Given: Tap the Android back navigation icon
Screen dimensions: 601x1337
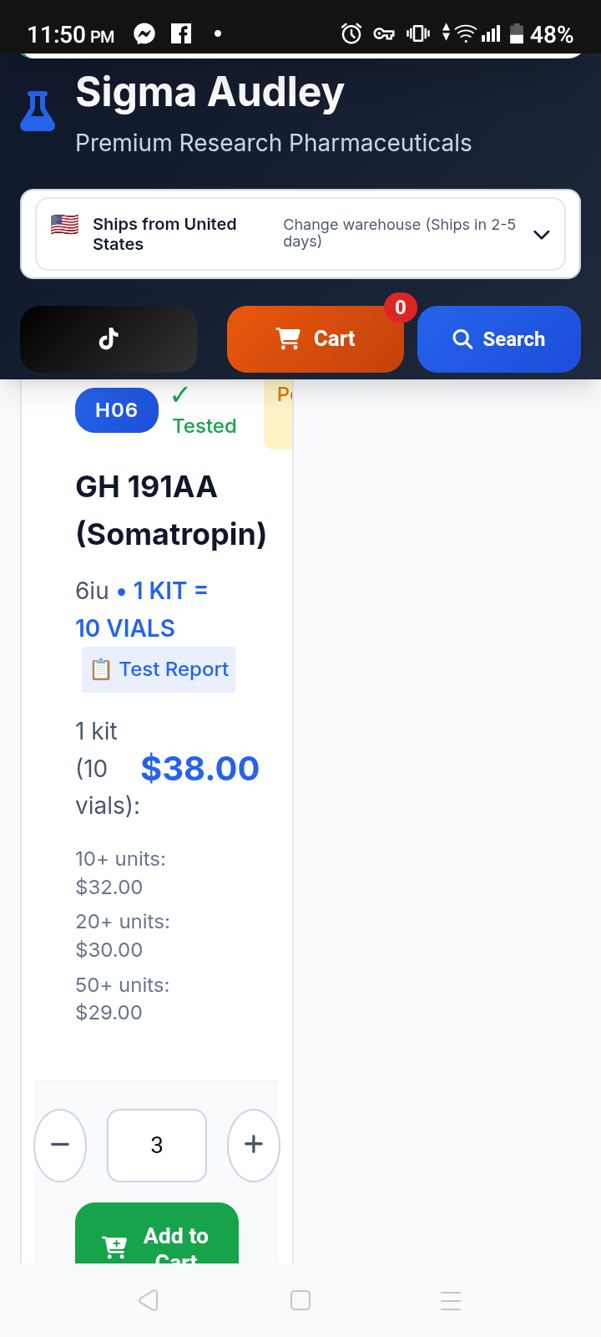Looking at the screenshot, I should [x=149, y=1299].
